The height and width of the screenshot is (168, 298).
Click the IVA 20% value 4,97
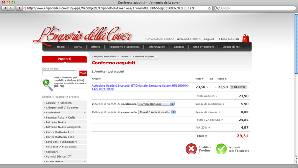[244, 127]
